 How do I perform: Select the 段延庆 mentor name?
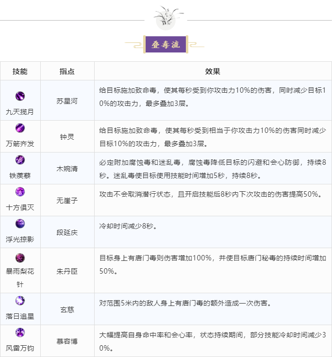(x=67, y=232)
